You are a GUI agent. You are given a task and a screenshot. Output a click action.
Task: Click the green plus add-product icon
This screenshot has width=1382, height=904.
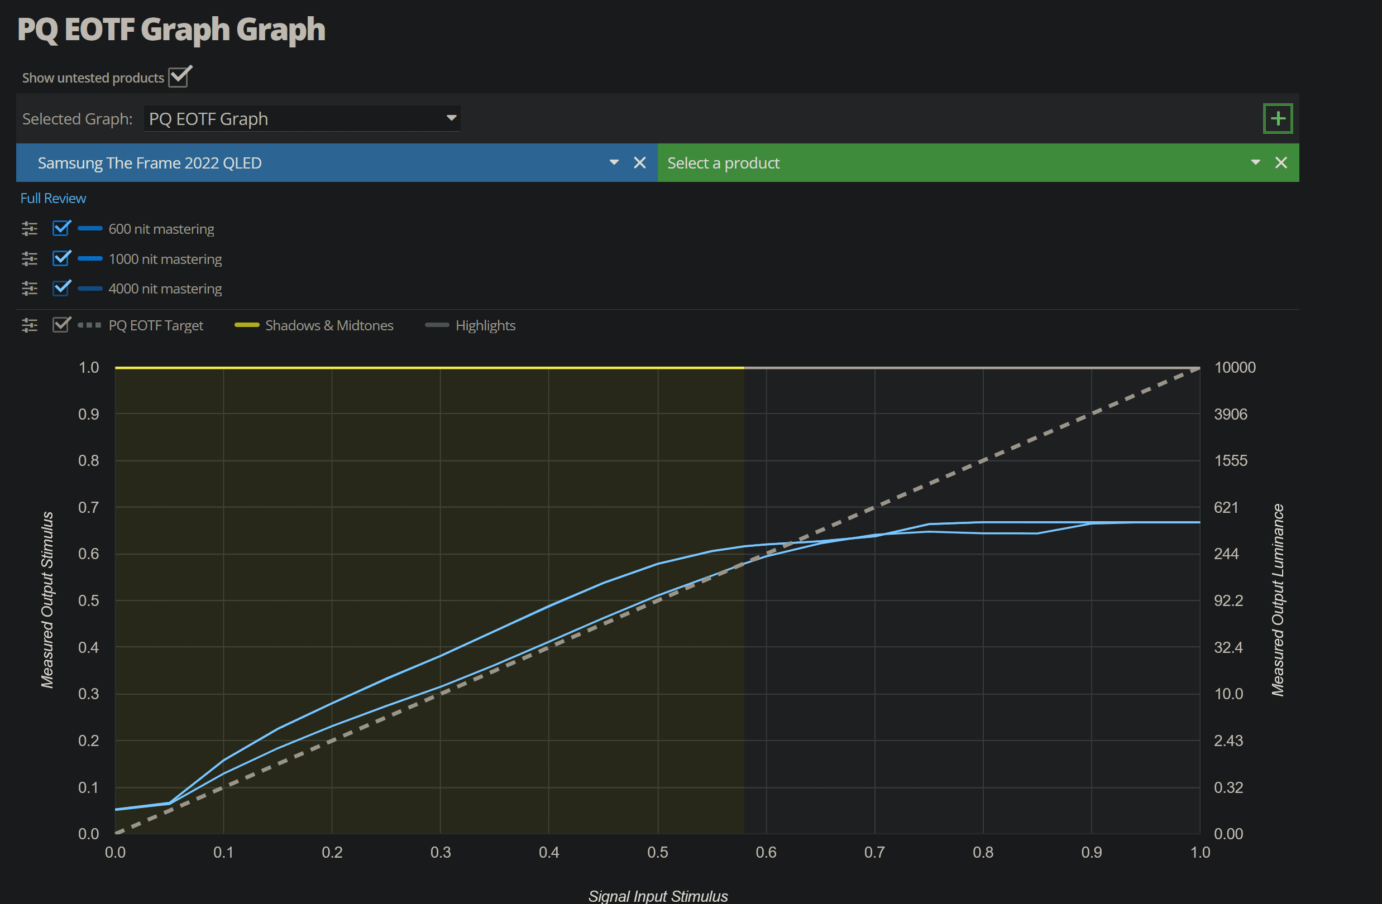(x=1278, y=119)
